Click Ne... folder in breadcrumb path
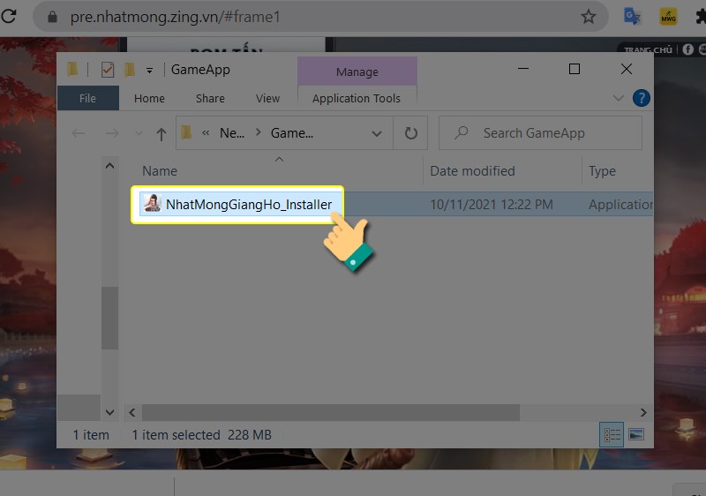The image size is (706, 496). (232, 132)
